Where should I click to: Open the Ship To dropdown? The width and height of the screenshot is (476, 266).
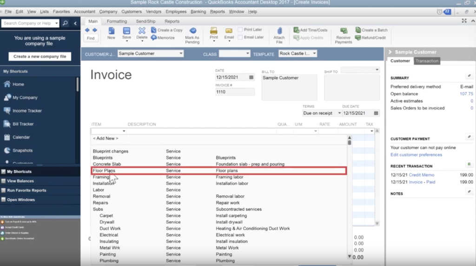coord(377,70)
